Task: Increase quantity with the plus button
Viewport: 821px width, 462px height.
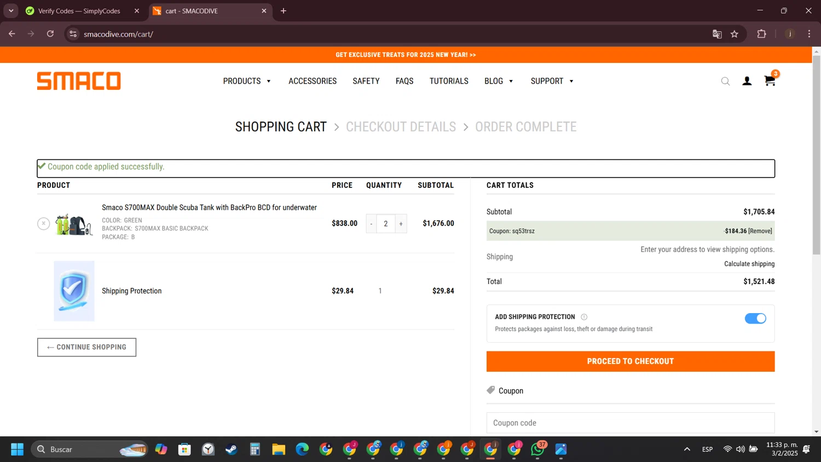Action: tap(401, 223)
